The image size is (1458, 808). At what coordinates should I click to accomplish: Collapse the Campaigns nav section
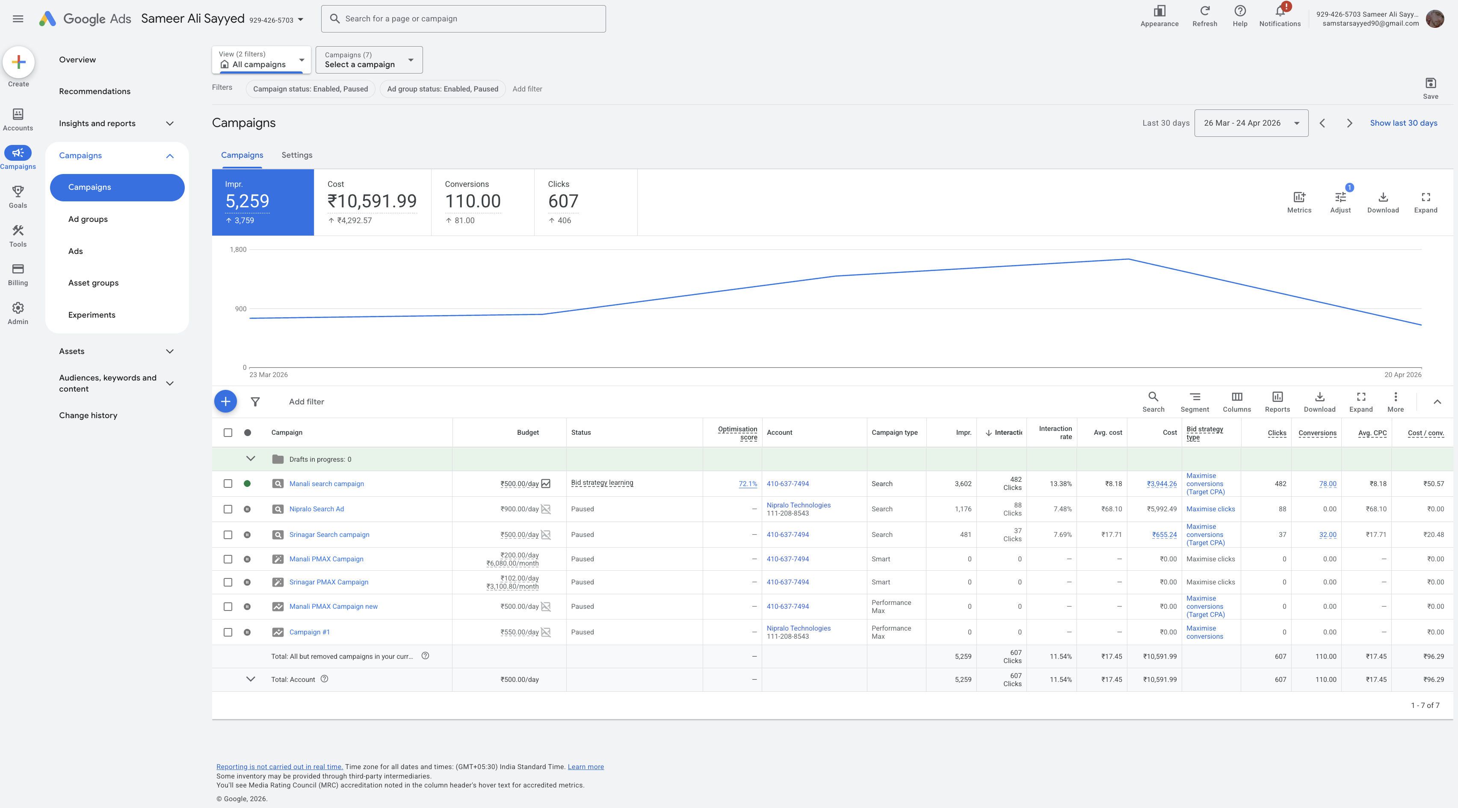pos(170,156)
